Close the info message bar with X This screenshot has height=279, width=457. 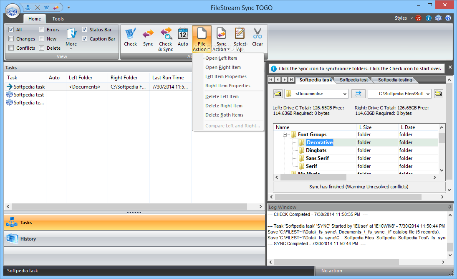tap(450, 67)
